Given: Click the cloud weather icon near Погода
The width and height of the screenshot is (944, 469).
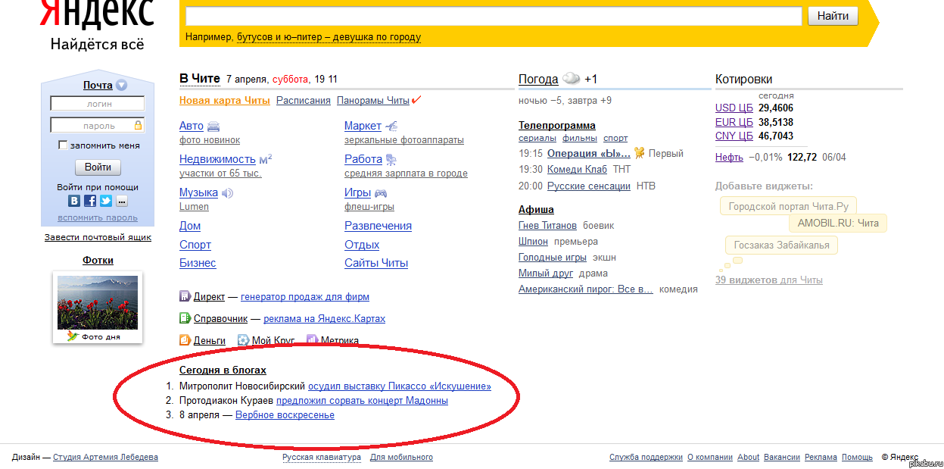Looking at the screenshot, I should click(x=572, y=79).
